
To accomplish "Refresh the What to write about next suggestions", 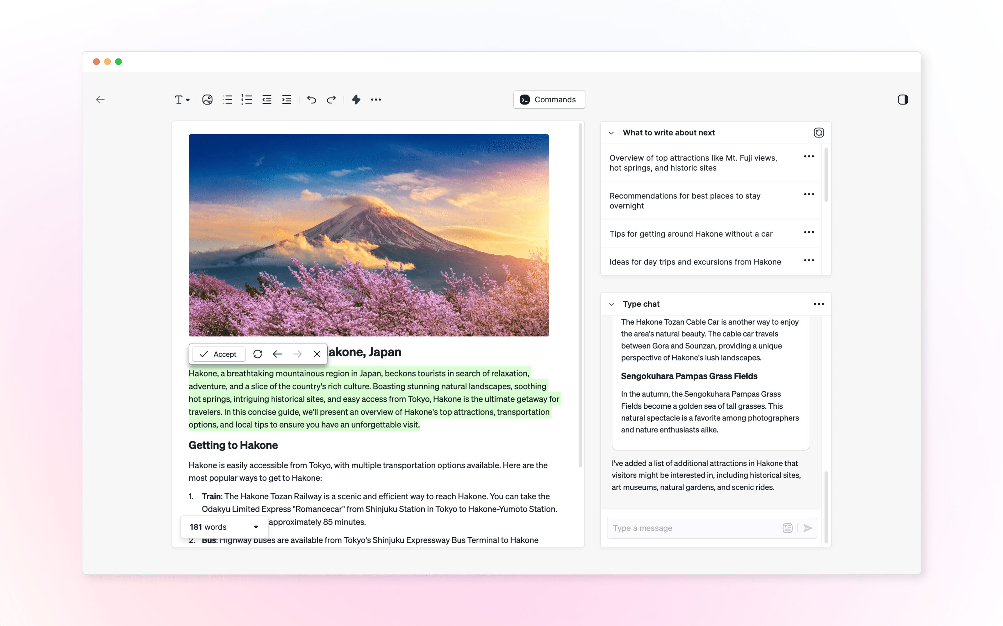I will (819, 132).
